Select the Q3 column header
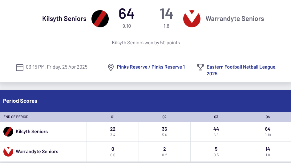This screenshot has height=163, width=291. click(216, 117)
